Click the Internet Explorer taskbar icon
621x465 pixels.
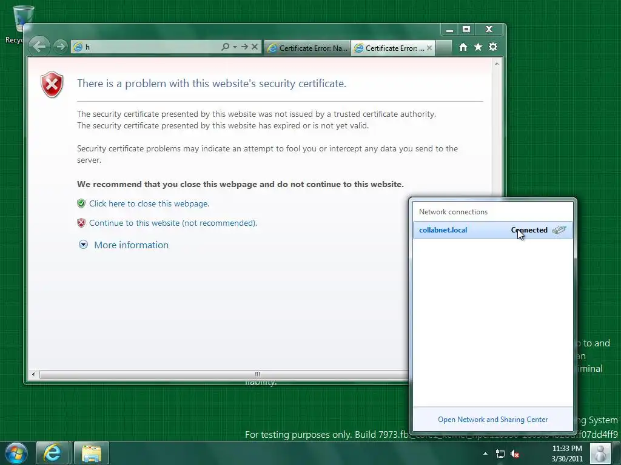pos(53,453)
